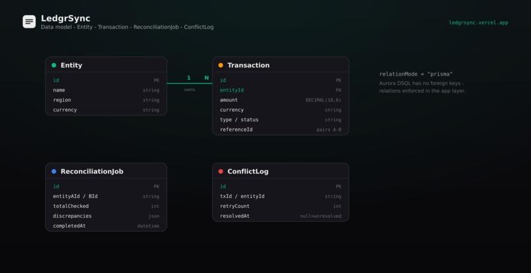531x273 pixels.
Task: Click the string type beside Entity name
Action: click(151, 90)
